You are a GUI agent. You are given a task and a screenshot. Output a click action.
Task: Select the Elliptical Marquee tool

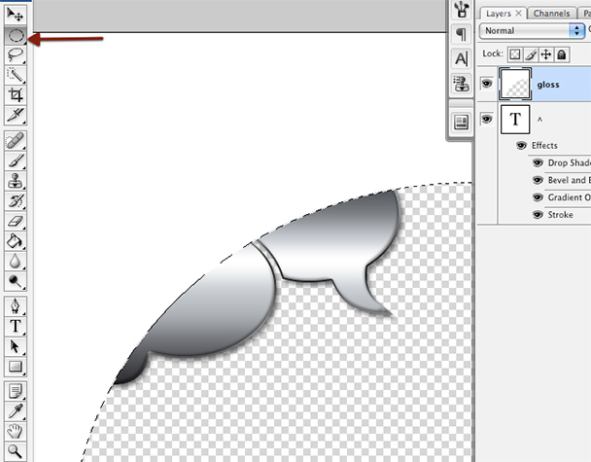point(16,35)
